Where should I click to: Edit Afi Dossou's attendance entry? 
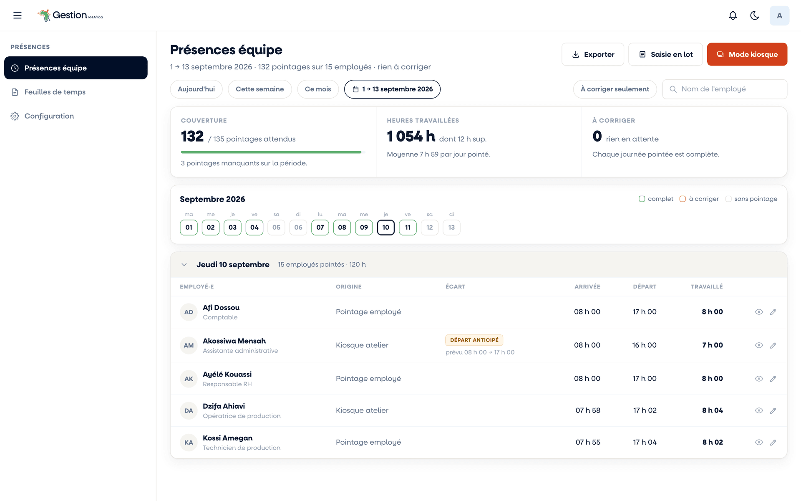pyautogui.click(x=773, y=312)
